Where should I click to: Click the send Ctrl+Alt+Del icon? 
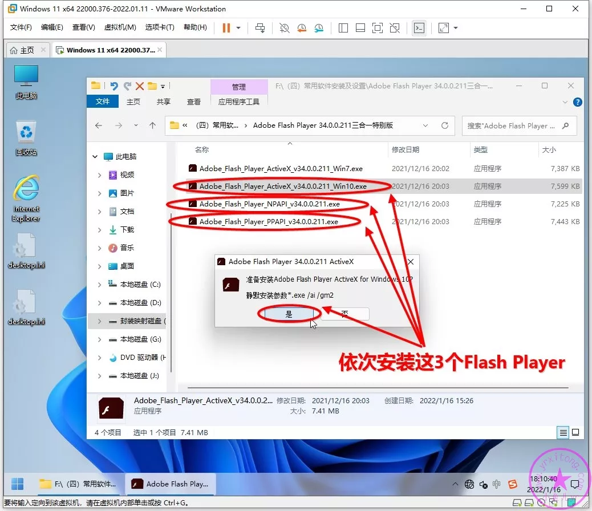[260, 27]
